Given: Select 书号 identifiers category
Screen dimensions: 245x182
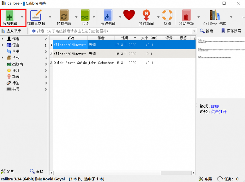Looking at the screenshot, I should click(16, 89).
